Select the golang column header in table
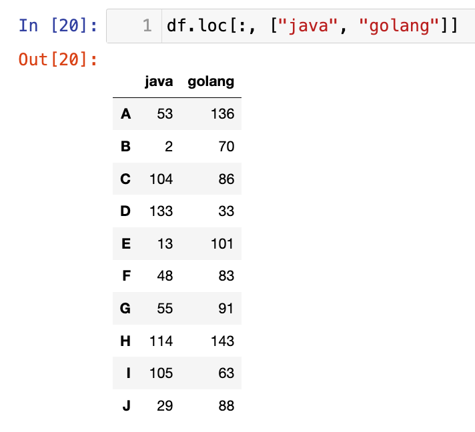This screenshot has height=432, width=475. 211,81
